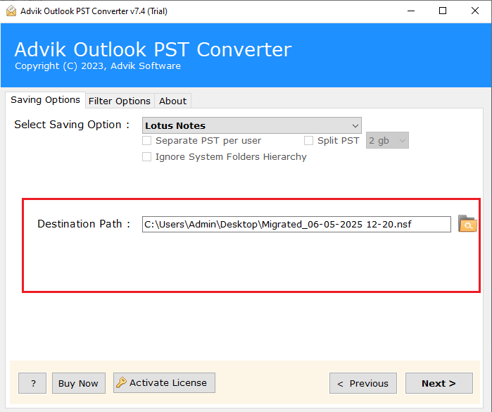The height and width of the screenshot is (412, 492).
Task: Switch to the Filter Options tab
Action: [x=120, y=101]
